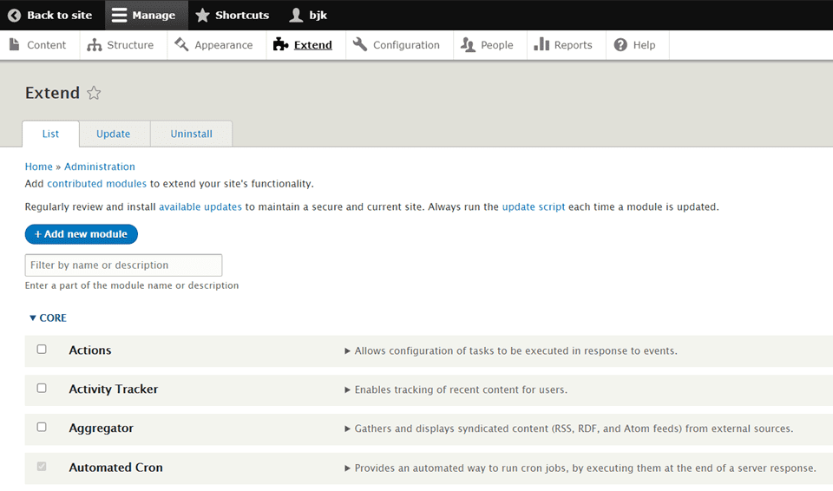Follow the Home breadcrumb link

pos(39,167)
